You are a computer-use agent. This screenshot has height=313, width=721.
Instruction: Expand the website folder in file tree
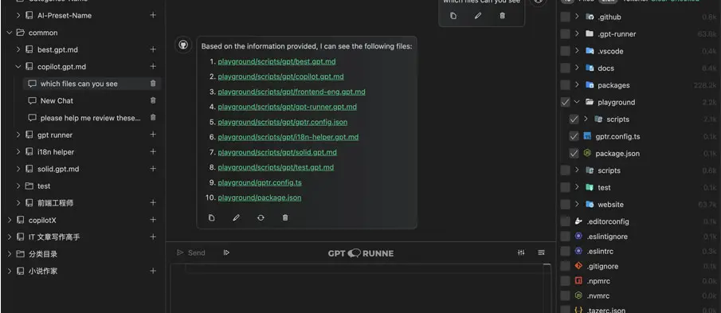click(x=577, y=205)
